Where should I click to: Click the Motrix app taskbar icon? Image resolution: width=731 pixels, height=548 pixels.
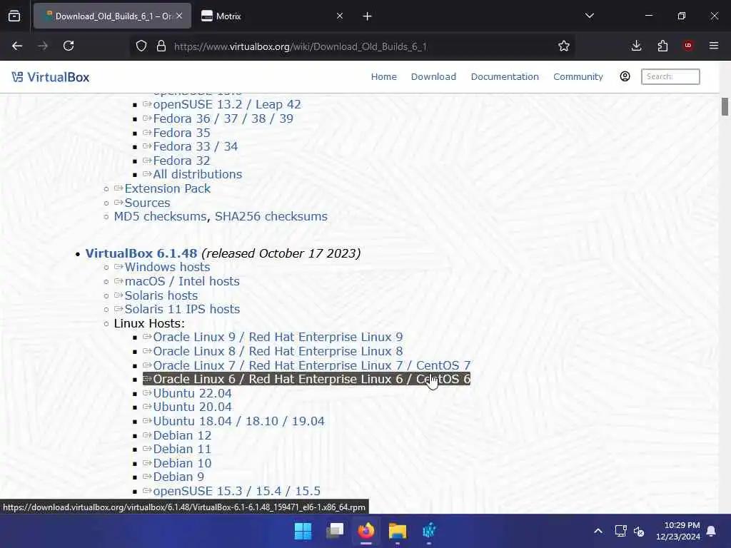point(429,531)
